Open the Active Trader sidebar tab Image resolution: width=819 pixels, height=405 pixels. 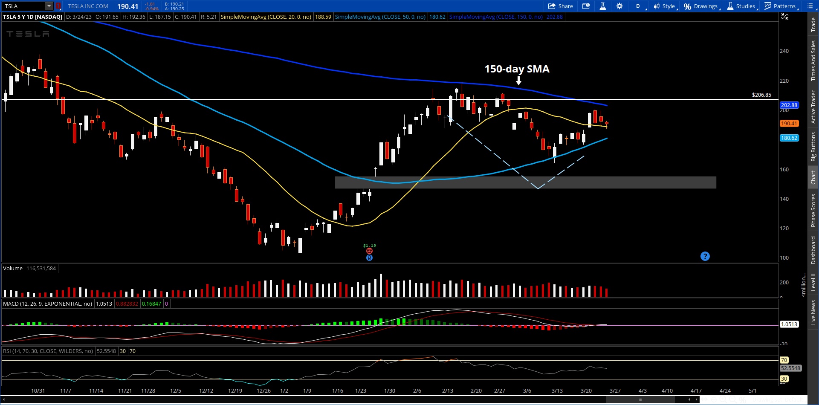pyautogui.click(x=813, y=107)
